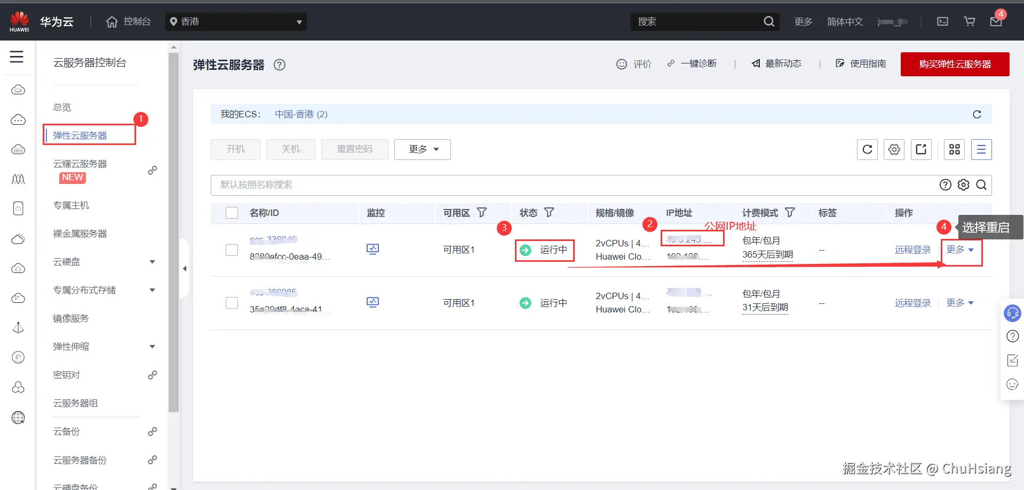Click the 一键诊断 link
The height and width of the screenshot is (490, 1024).
coord(692,63)
